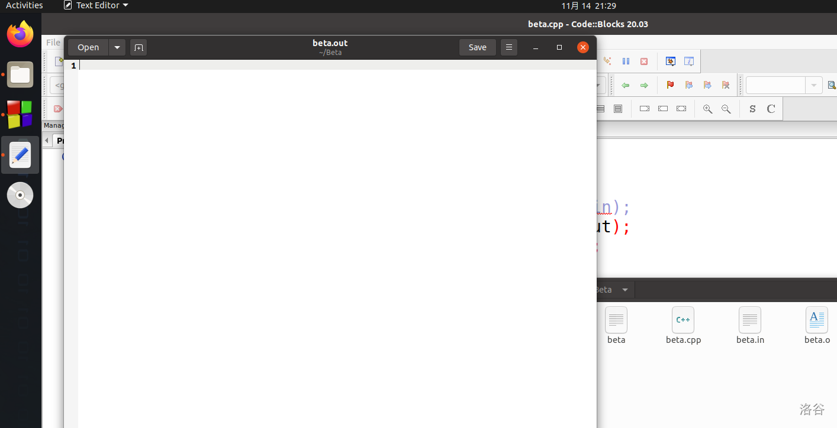
Task: Jump back with the green left arrow
Action: 625,85
